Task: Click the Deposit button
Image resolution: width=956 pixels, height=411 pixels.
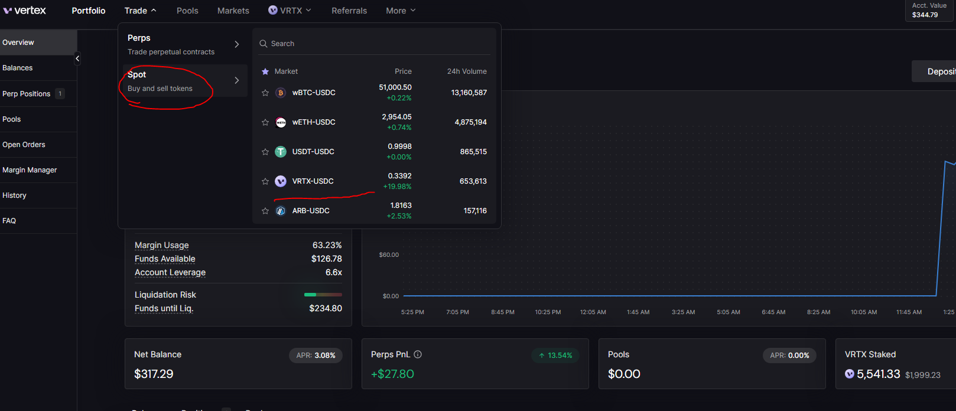Action: coord(934,71)
